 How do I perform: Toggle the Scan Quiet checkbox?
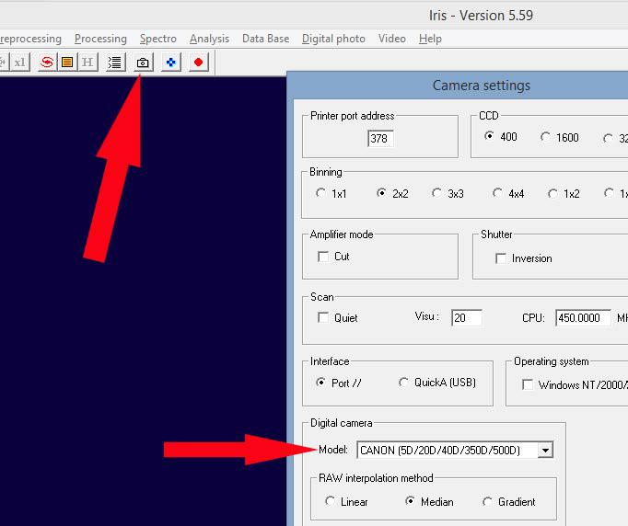click(323, 317)
